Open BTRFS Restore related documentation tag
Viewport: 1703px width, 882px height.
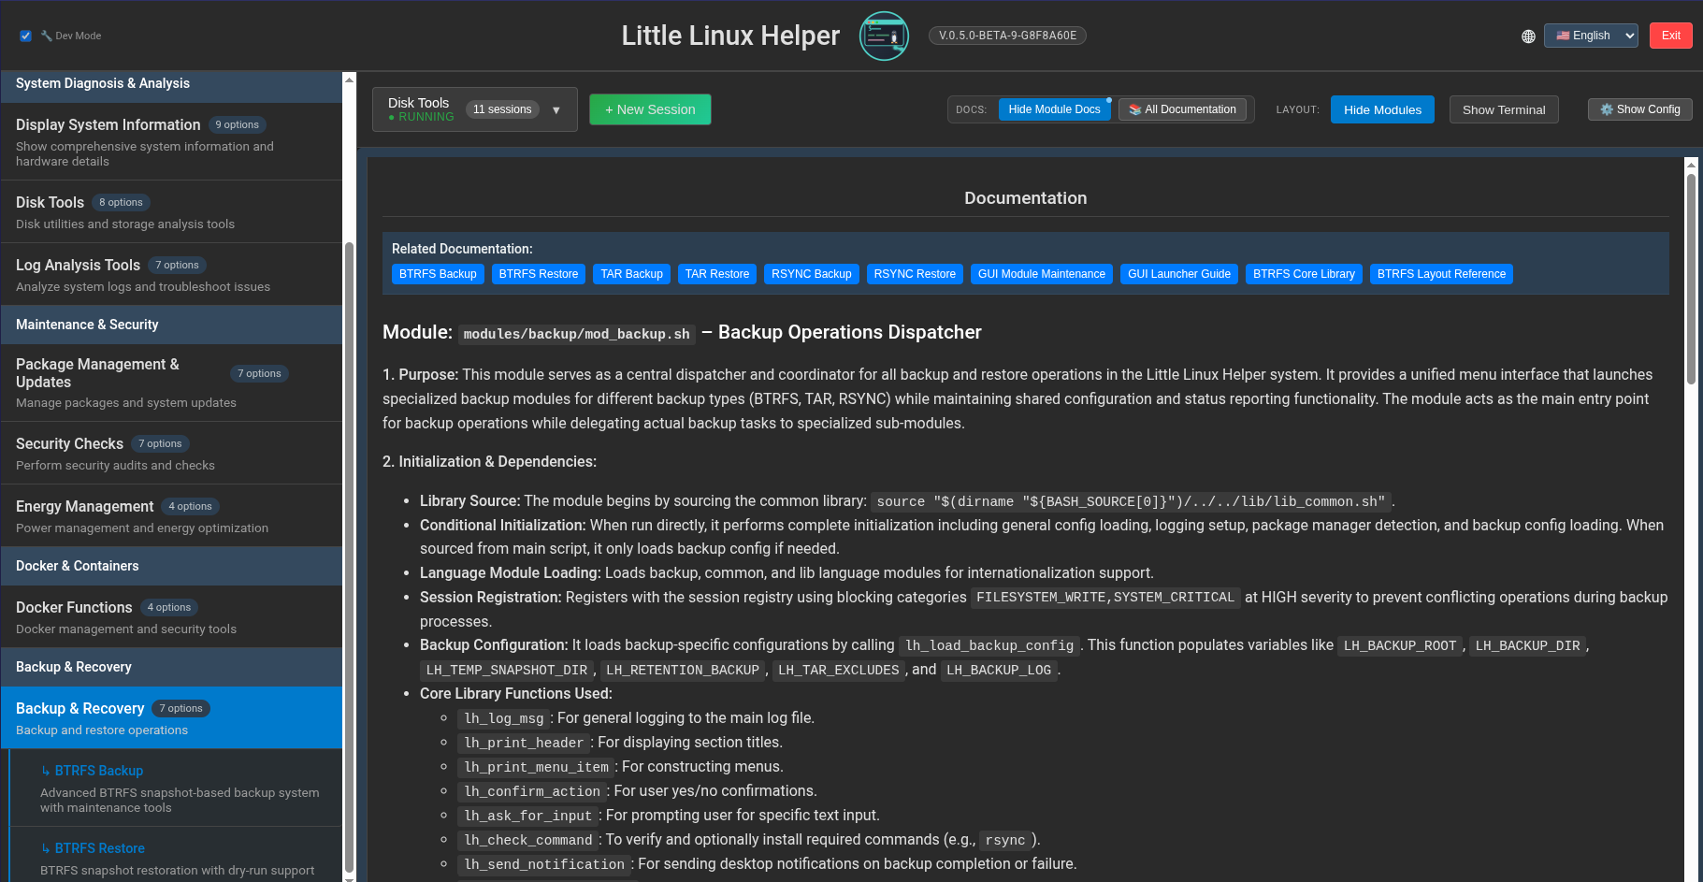[x=539, y=274]
